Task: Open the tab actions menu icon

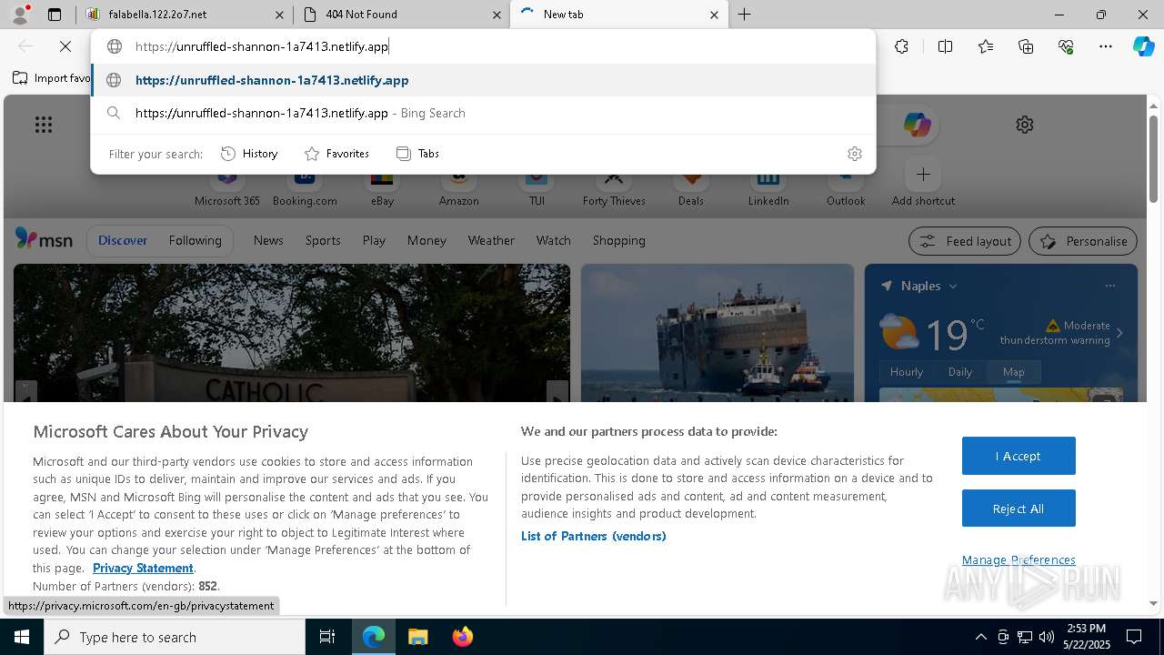Action: 55,15
